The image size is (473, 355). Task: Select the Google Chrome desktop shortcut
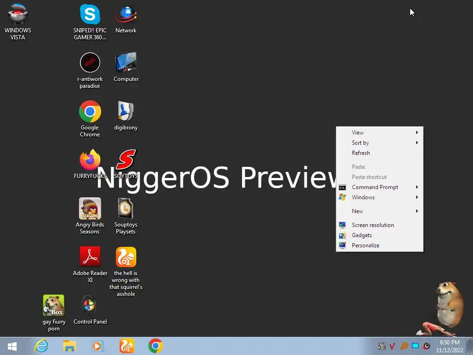click(x=90, y=119)
